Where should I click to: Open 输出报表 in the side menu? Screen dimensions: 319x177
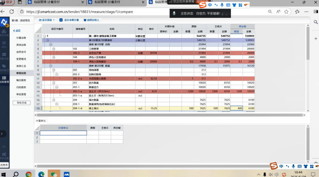pos(21,80)
